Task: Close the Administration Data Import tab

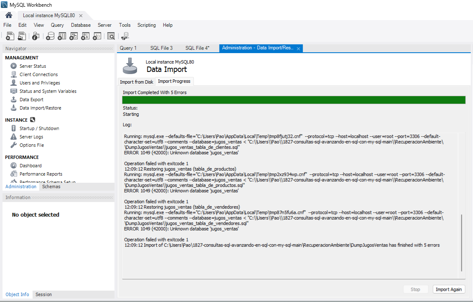Action: tap(298, 49)
